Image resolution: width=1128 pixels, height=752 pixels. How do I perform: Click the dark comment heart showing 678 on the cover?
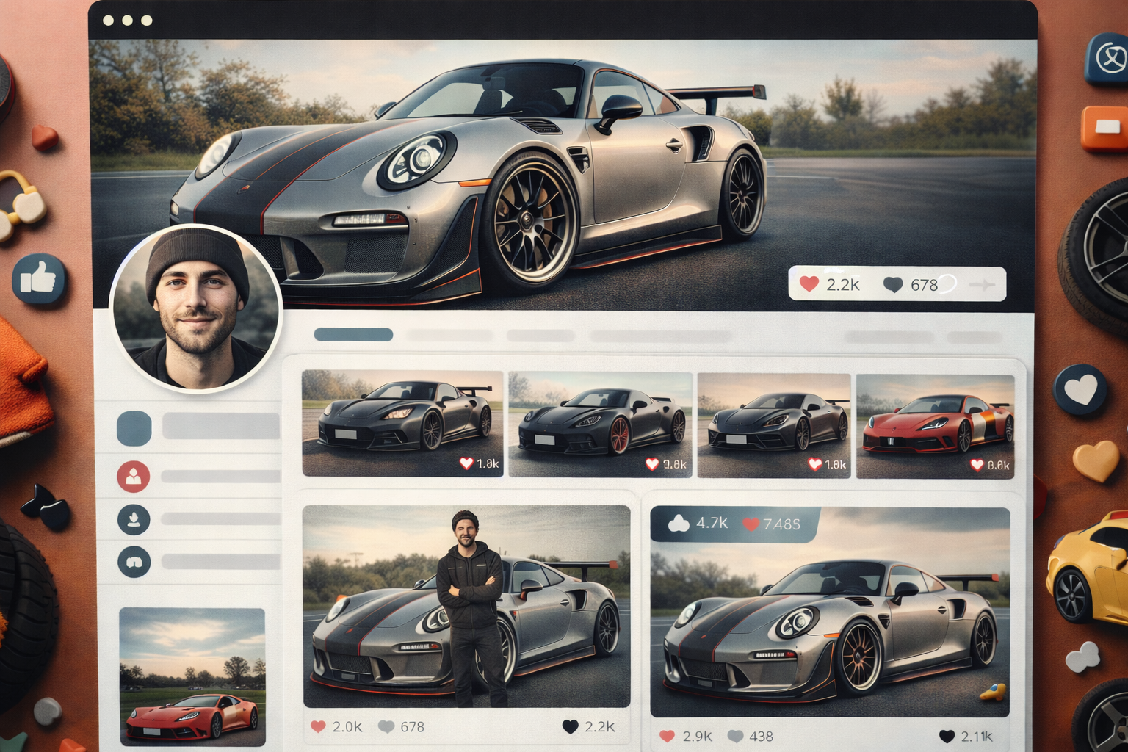click(x=892, y=285)
